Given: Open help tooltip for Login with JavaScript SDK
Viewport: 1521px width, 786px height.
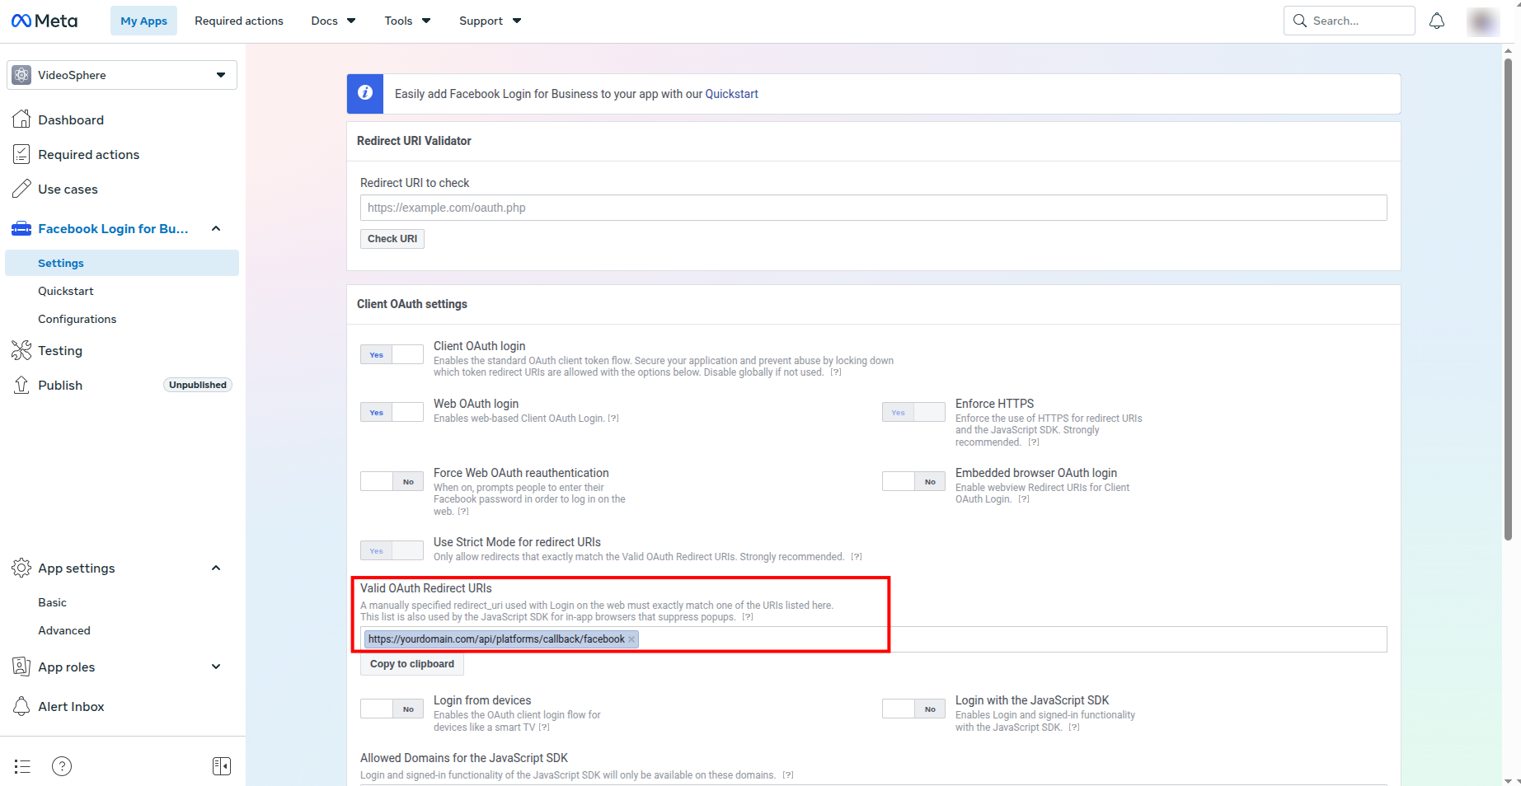Looking at the screenshot, I should 1074,728.
